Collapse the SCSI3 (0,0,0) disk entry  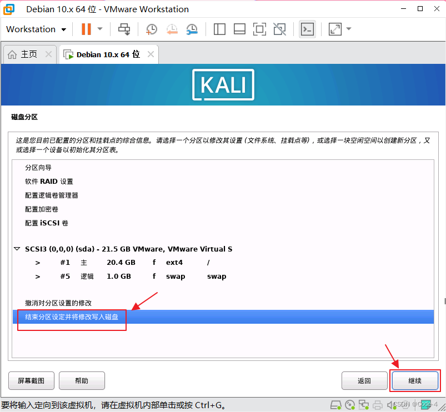17,248
